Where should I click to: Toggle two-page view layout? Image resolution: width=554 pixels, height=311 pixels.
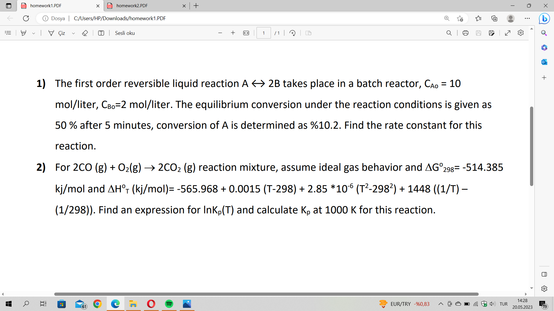point(308,33)
